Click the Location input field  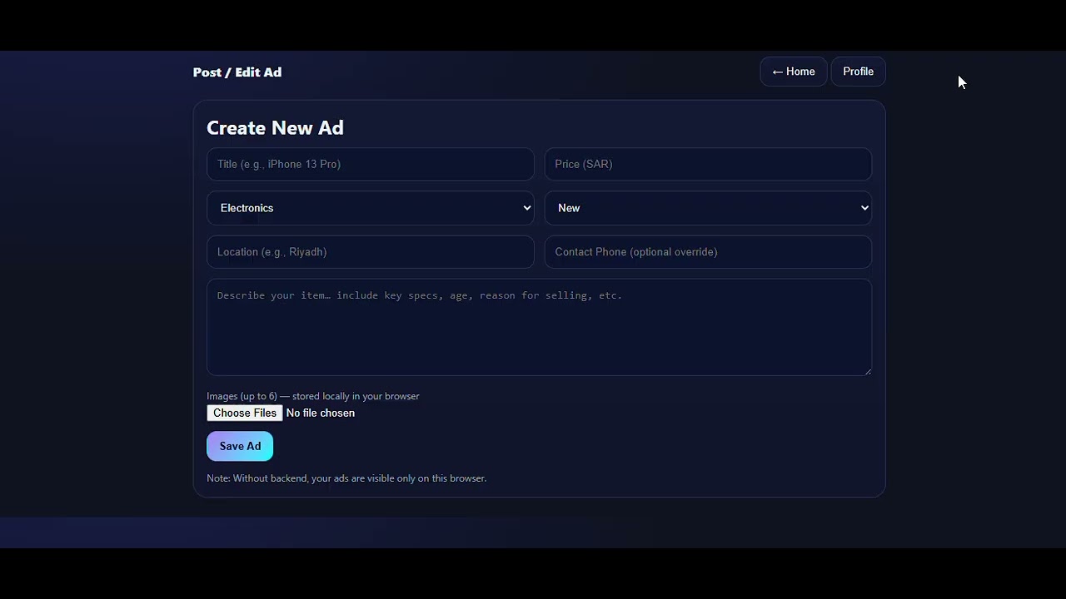(x=371, y=252)
